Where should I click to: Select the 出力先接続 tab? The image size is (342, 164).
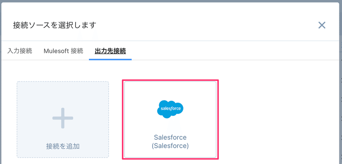click(110, 51)
